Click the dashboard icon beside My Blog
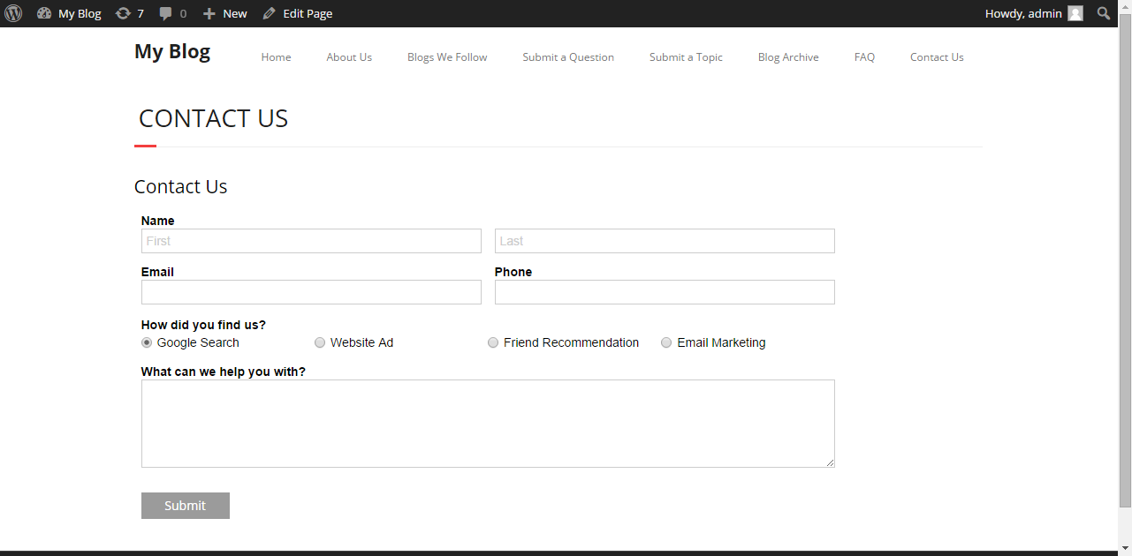1132x556 pixels. pos(44,13)
